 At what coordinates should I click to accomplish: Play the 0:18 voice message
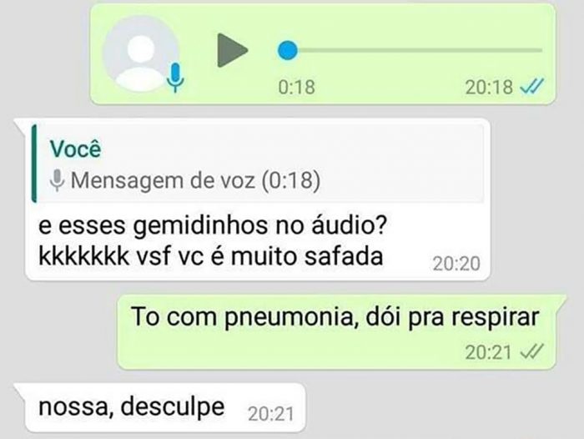tap(232, 50)
